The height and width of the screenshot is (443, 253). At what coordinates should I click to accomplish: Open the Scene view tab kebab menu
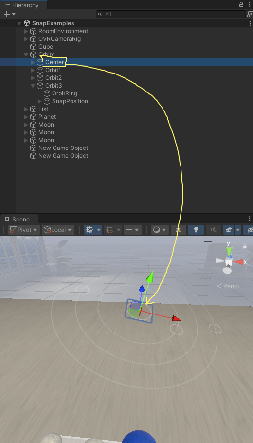point(250,219)
